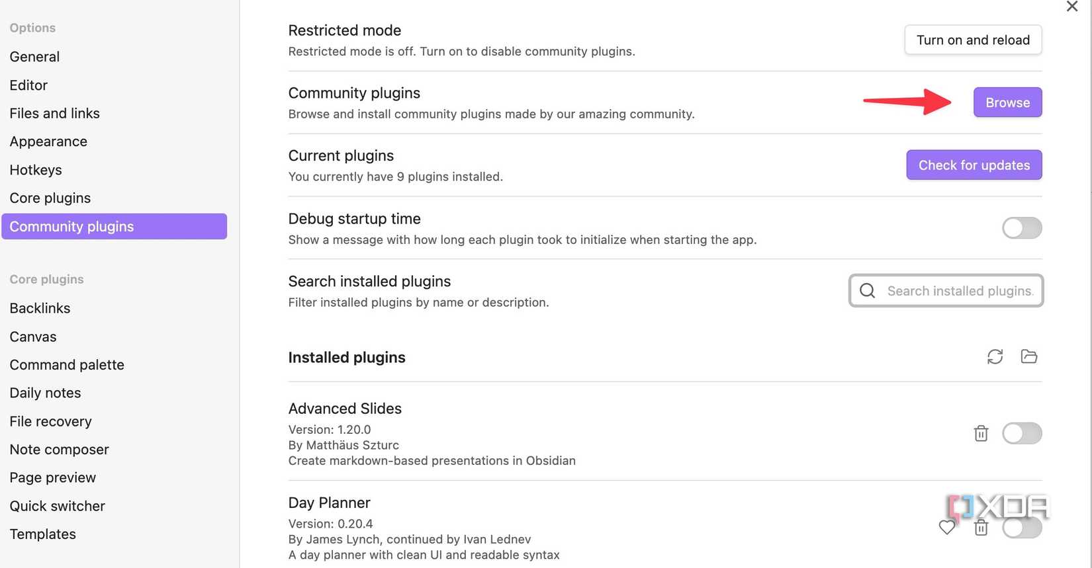The height and width of the screenshot is (568, 1092).
Task: Close the settings window
Action: click(x=1072, y=7)
